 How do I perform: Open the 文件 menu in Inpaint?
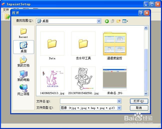pos(6,10)
